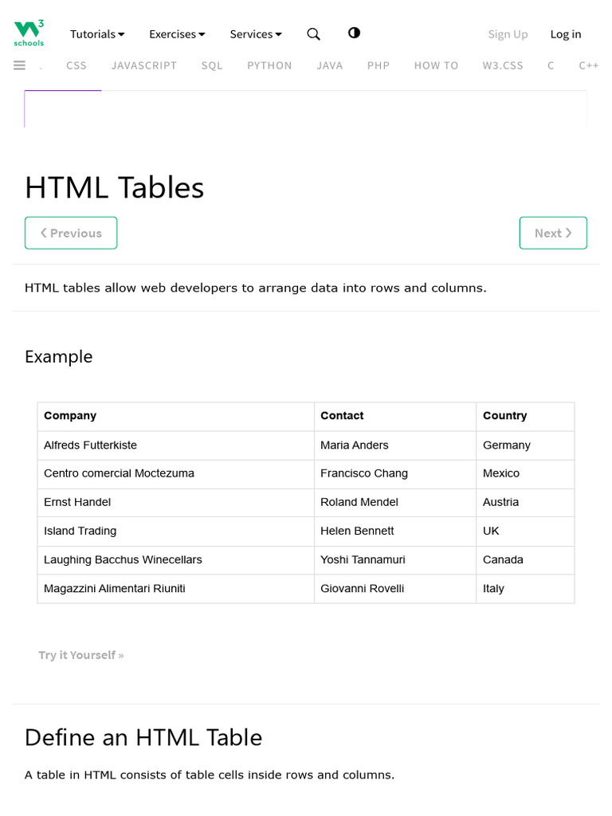Go to the Next chapter
Screen dimensions: 612x816
click(x=553, y=233)
